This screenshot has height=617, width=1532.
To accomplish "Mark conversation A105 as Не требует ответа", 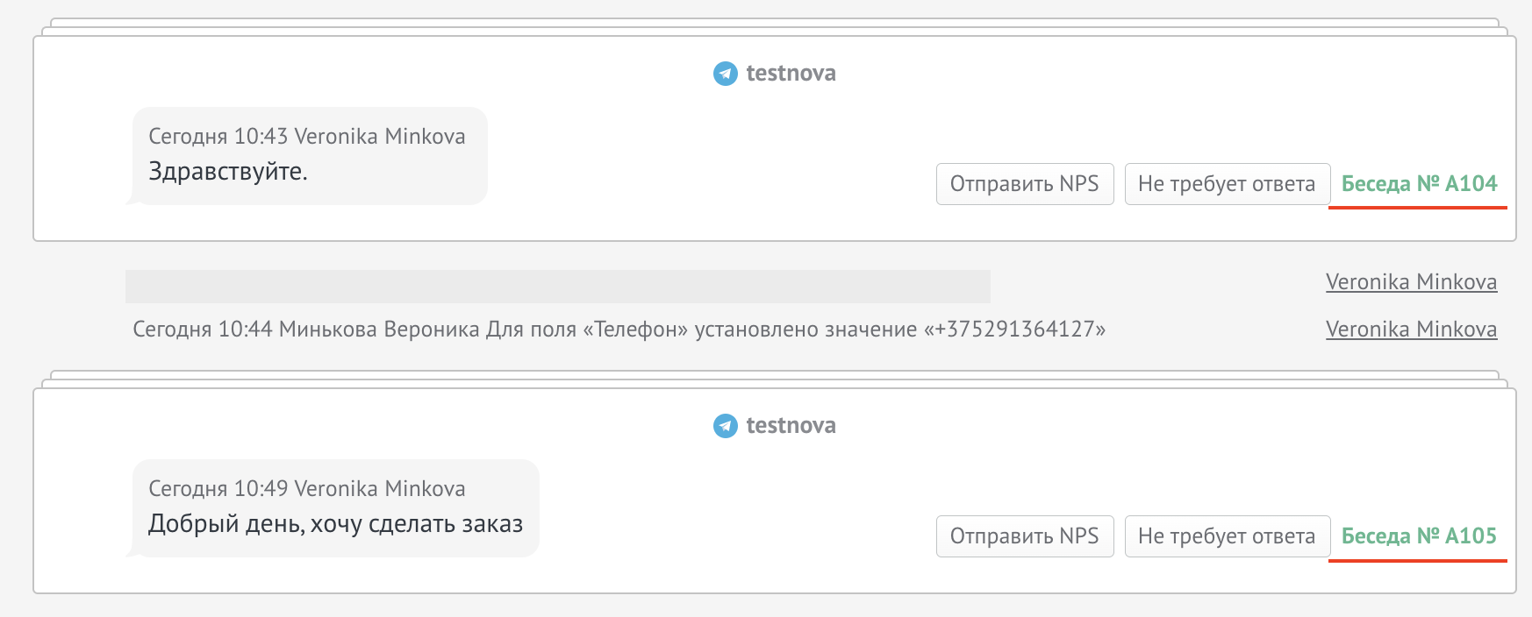I will coord(1226,536).
